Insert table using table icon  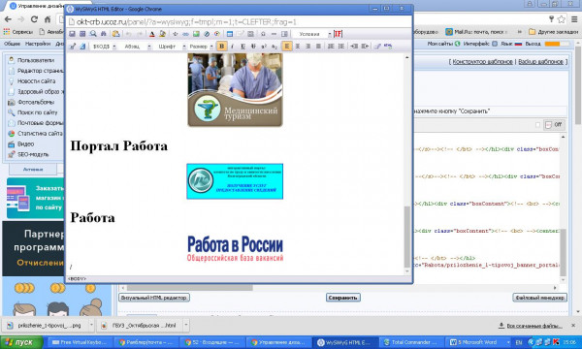230,34
